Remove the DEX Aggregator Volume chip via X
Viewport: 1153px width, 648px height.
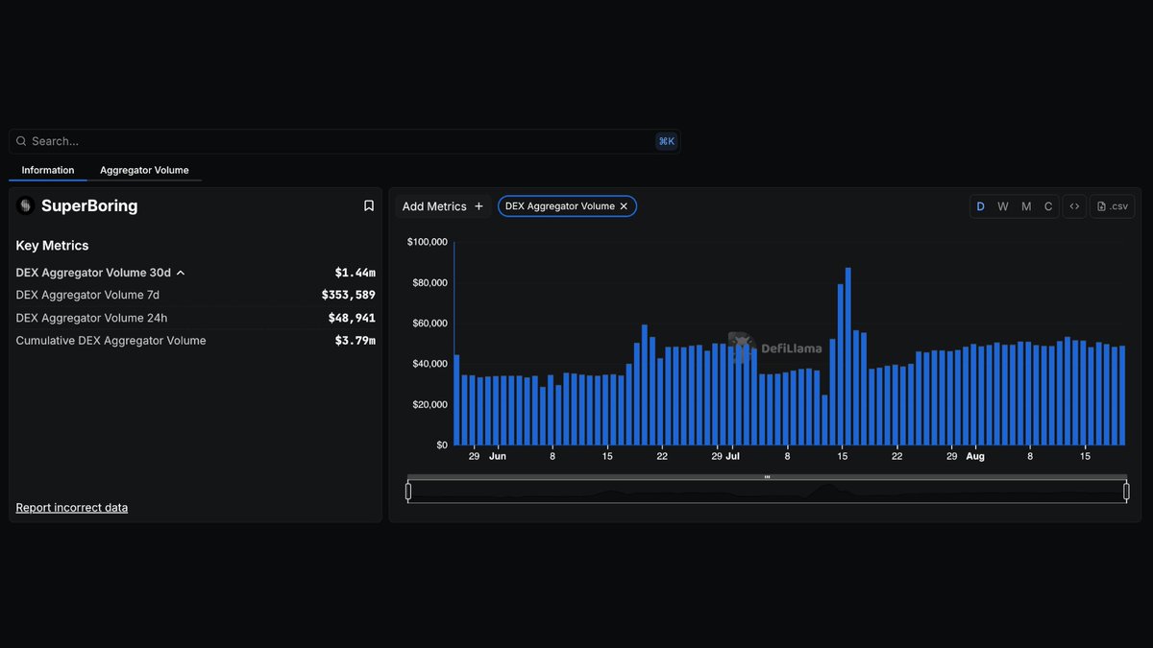coord(624,206)
